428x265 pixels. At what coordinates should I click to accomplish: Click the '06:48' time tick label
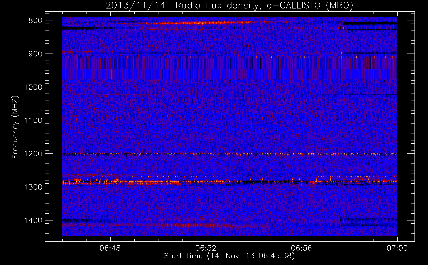(110, 248)
